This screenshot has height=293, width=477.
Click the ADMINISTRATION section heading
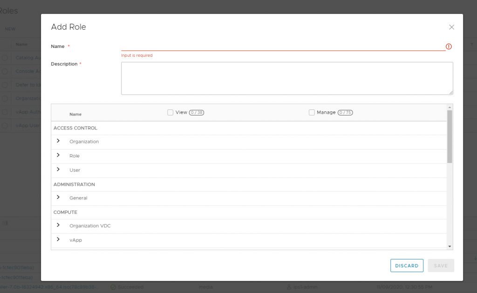pyautogui.click(x=74, y=184)
